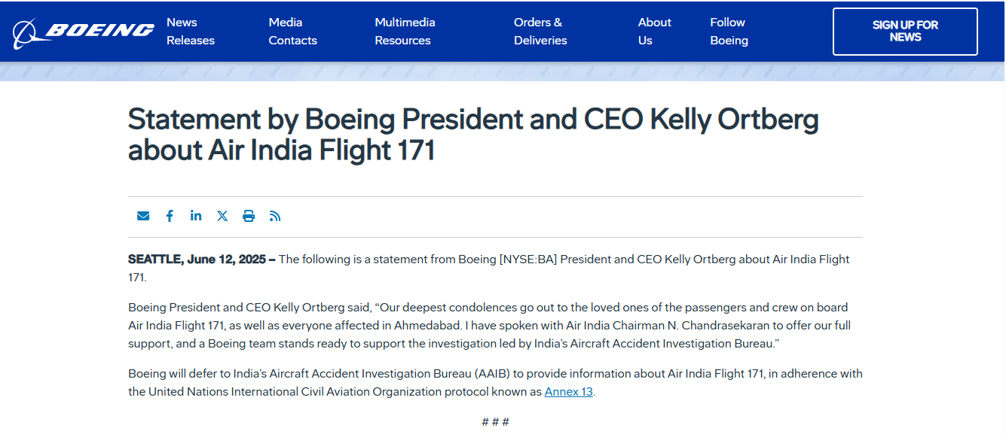The image size is (1006, 434).
Task: Click the paragraph starting "Boeing will defer"
Action: (495, 383)
